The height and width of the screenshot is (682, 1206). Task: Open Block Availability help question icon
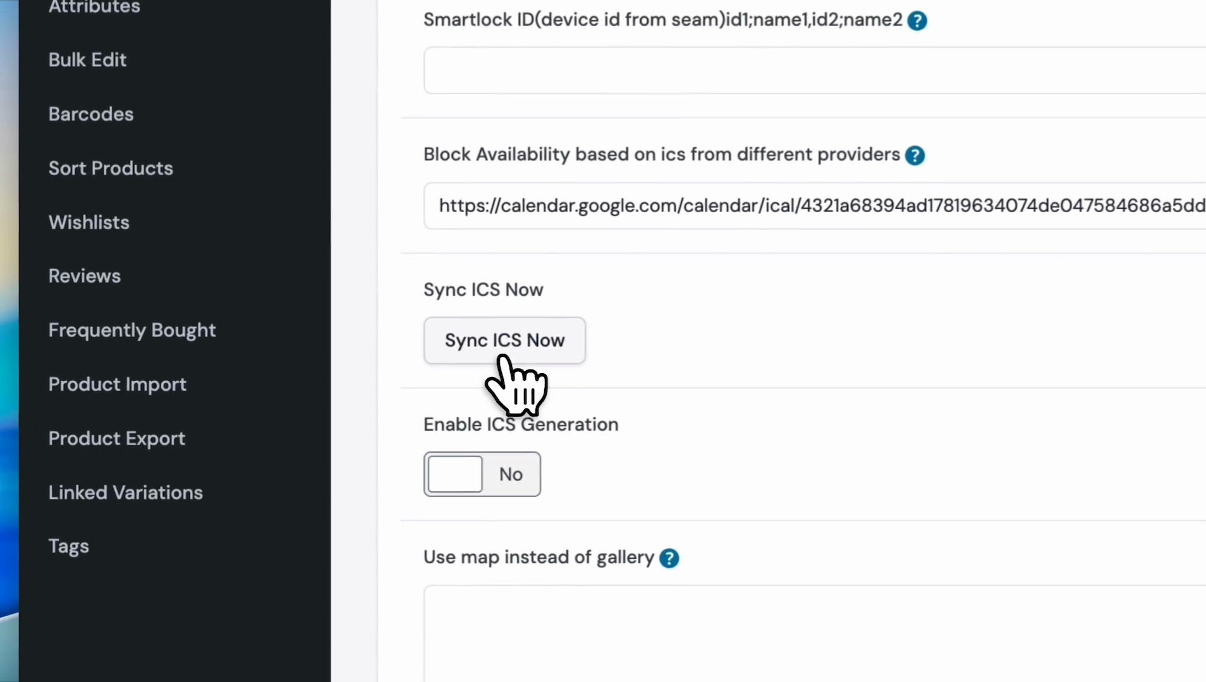pos(915,155)
